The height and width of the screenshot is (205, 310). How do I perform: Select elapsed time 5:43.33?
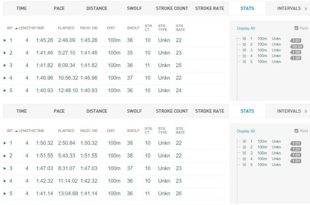[67, 156]
